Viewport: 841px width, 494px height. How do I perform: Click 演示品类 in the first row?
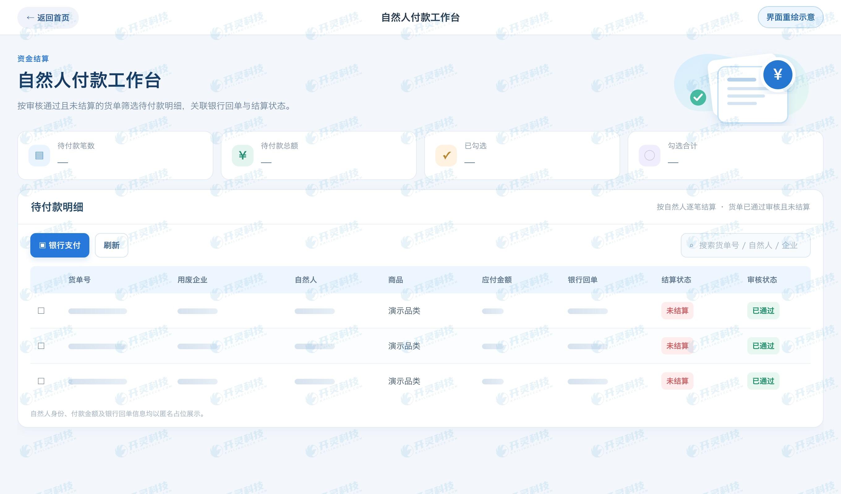[404, 311]
